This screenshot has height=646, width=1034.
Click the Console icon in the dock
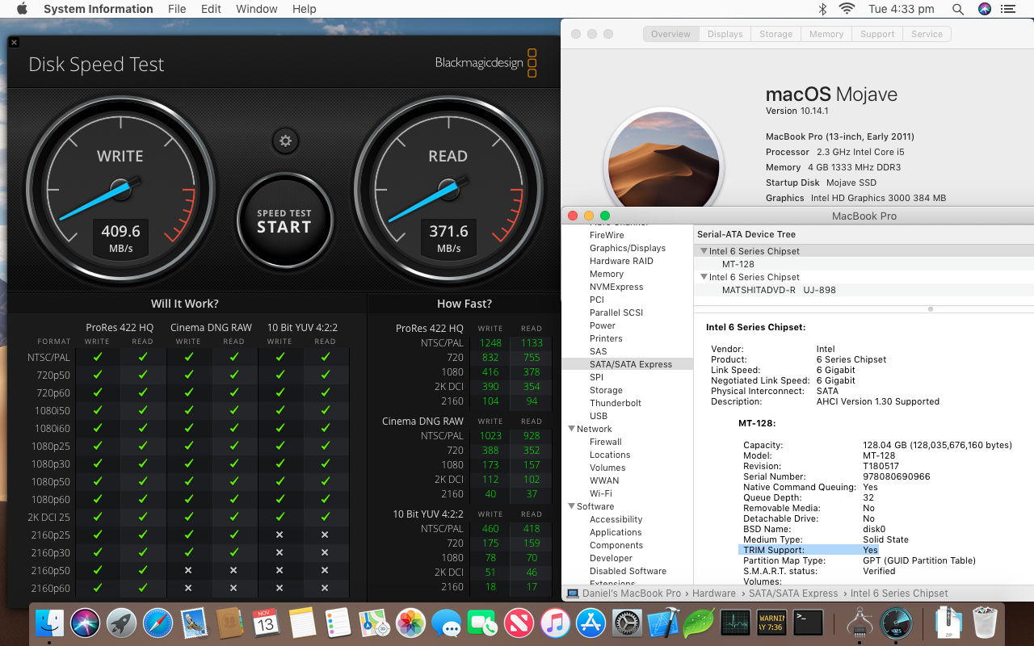pos(771,623)
